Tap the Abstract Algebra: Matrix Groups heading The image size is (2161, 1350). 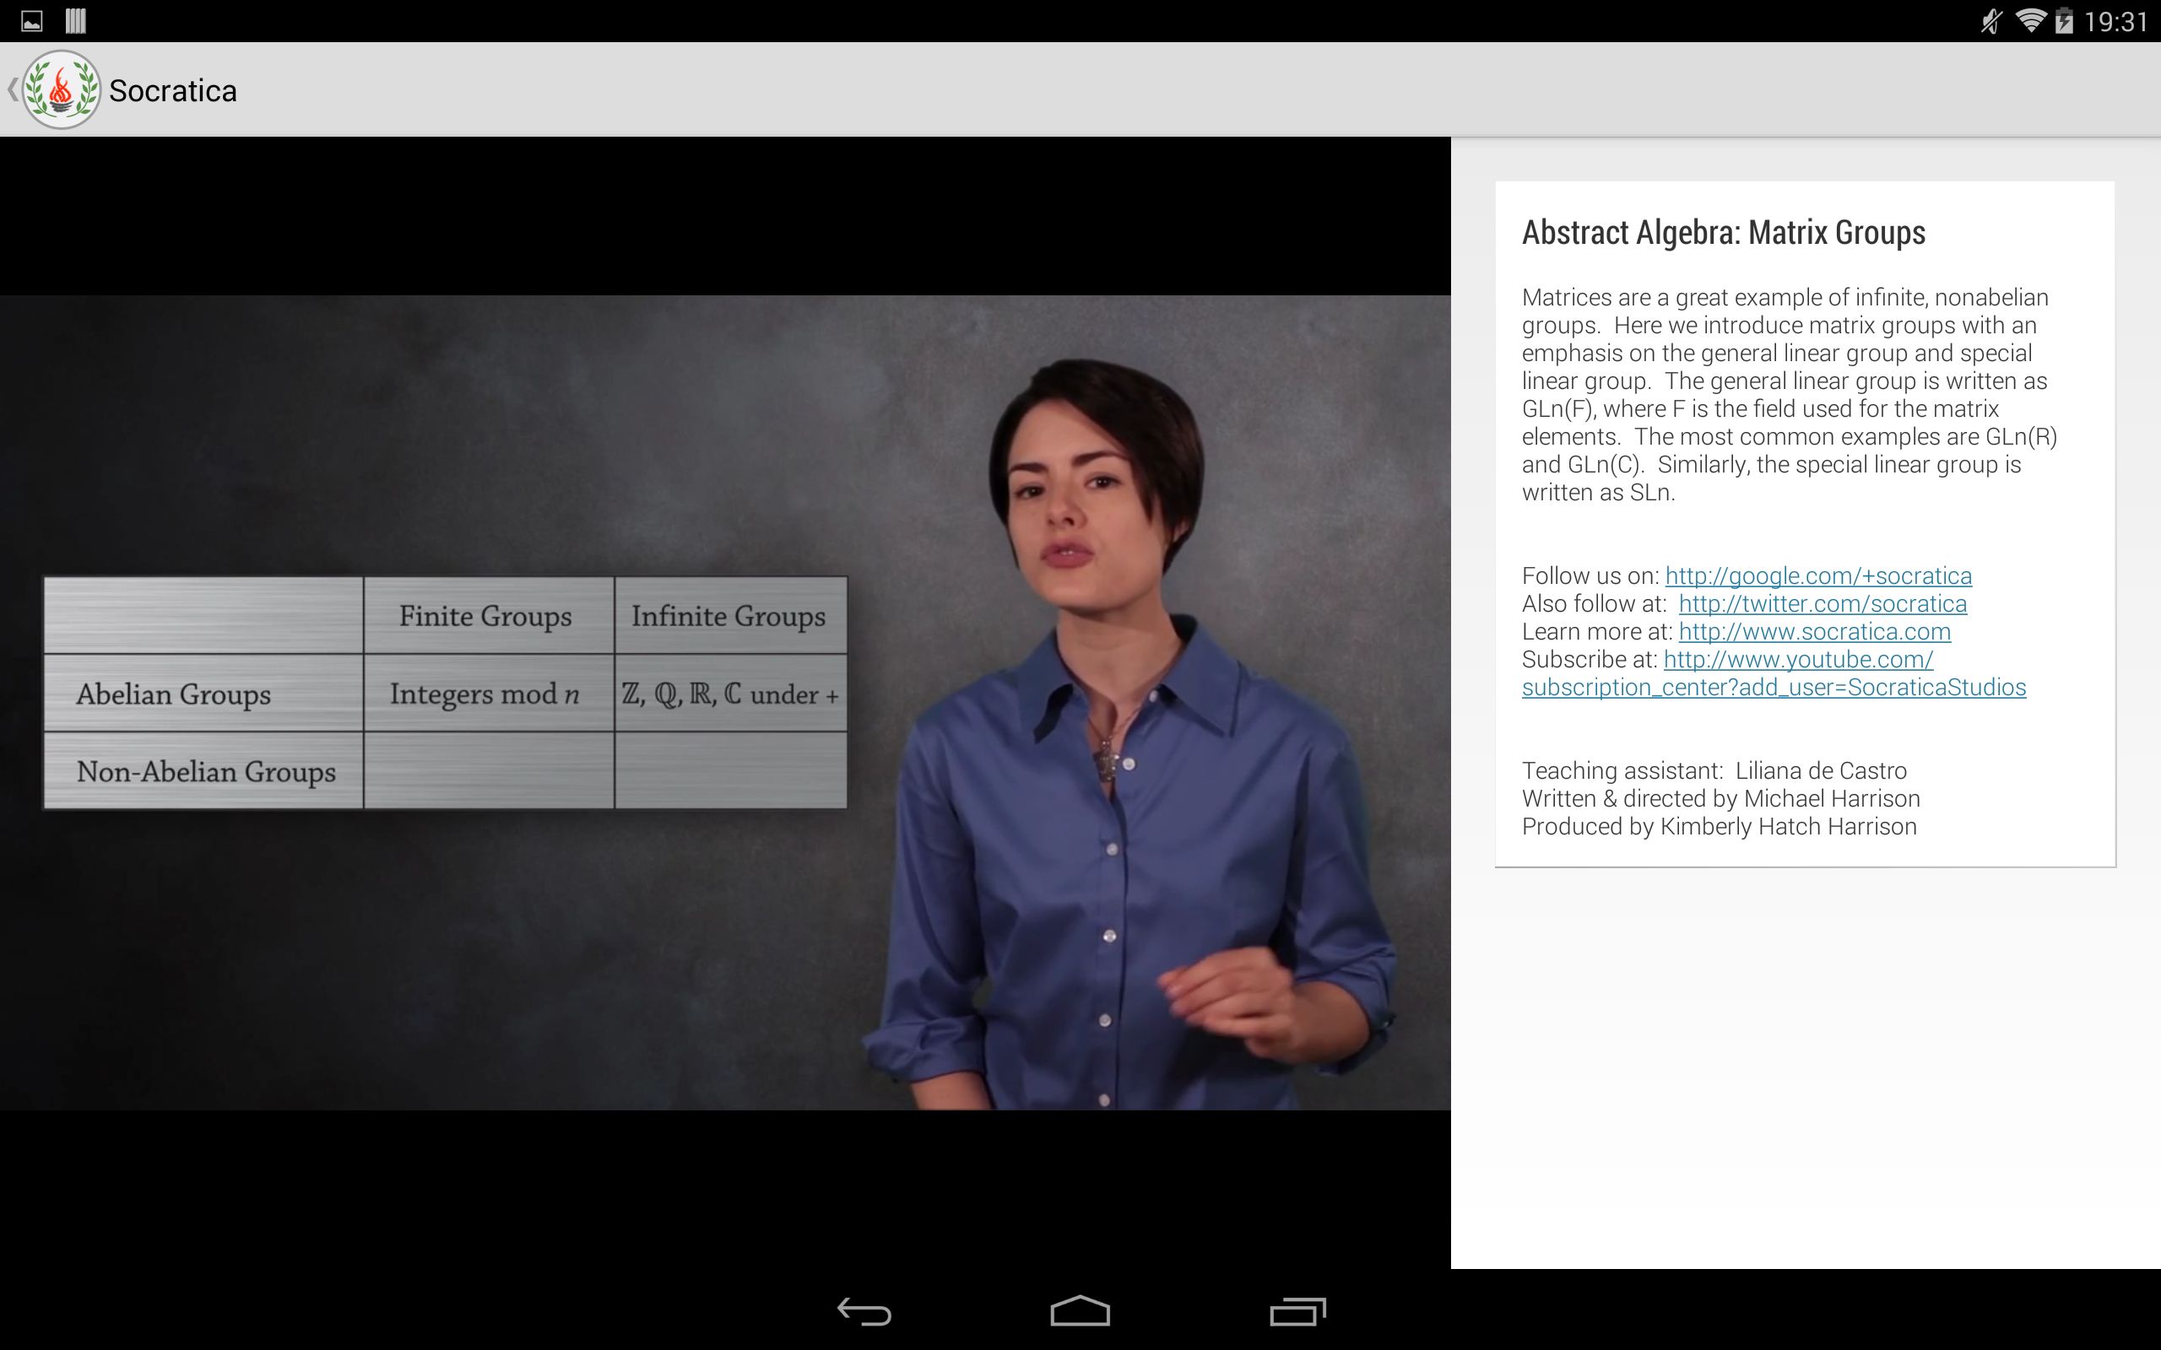[1724, 232]
